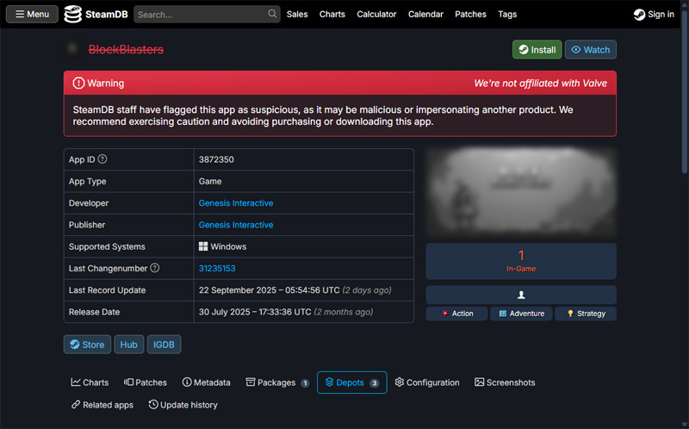The width and height of the screenshot is (689, 429).
Task: Open Sales in the top navigation
Action: tap(297, 14)
